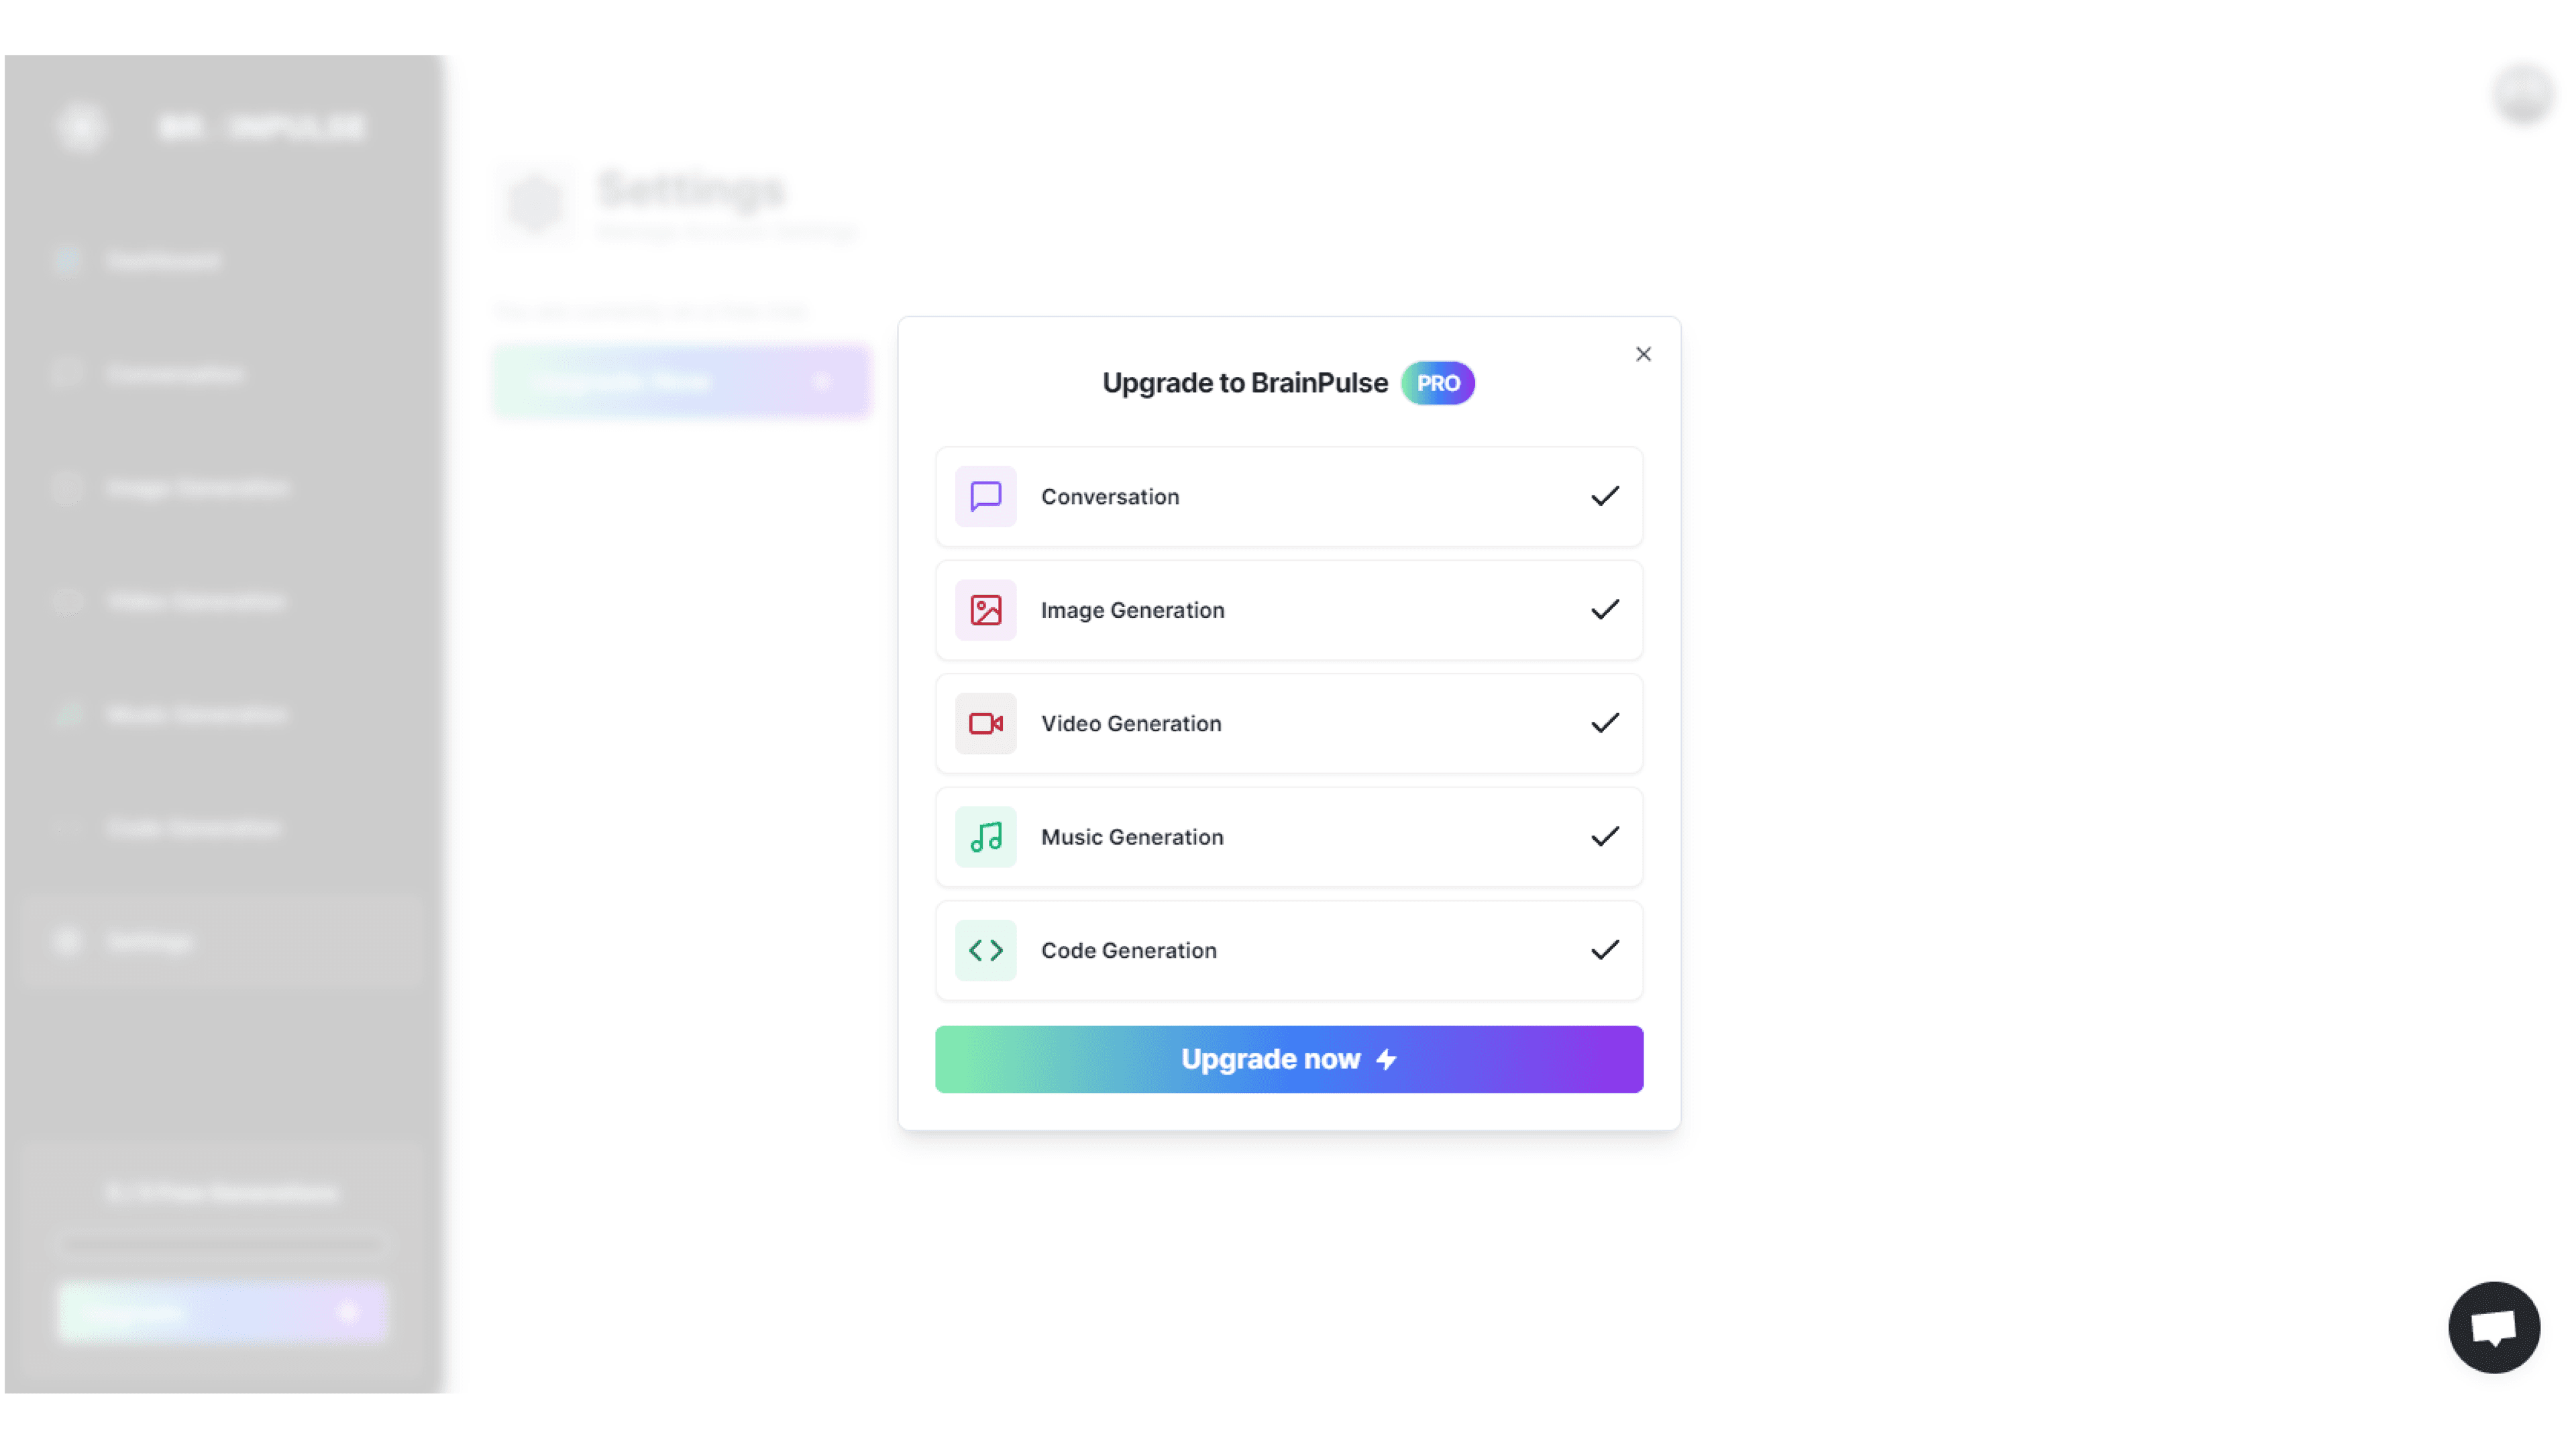Click the Upgrade to BrainPulse heading
The height and width of the screenshot is (1449, 2576).
point(1245,383)
